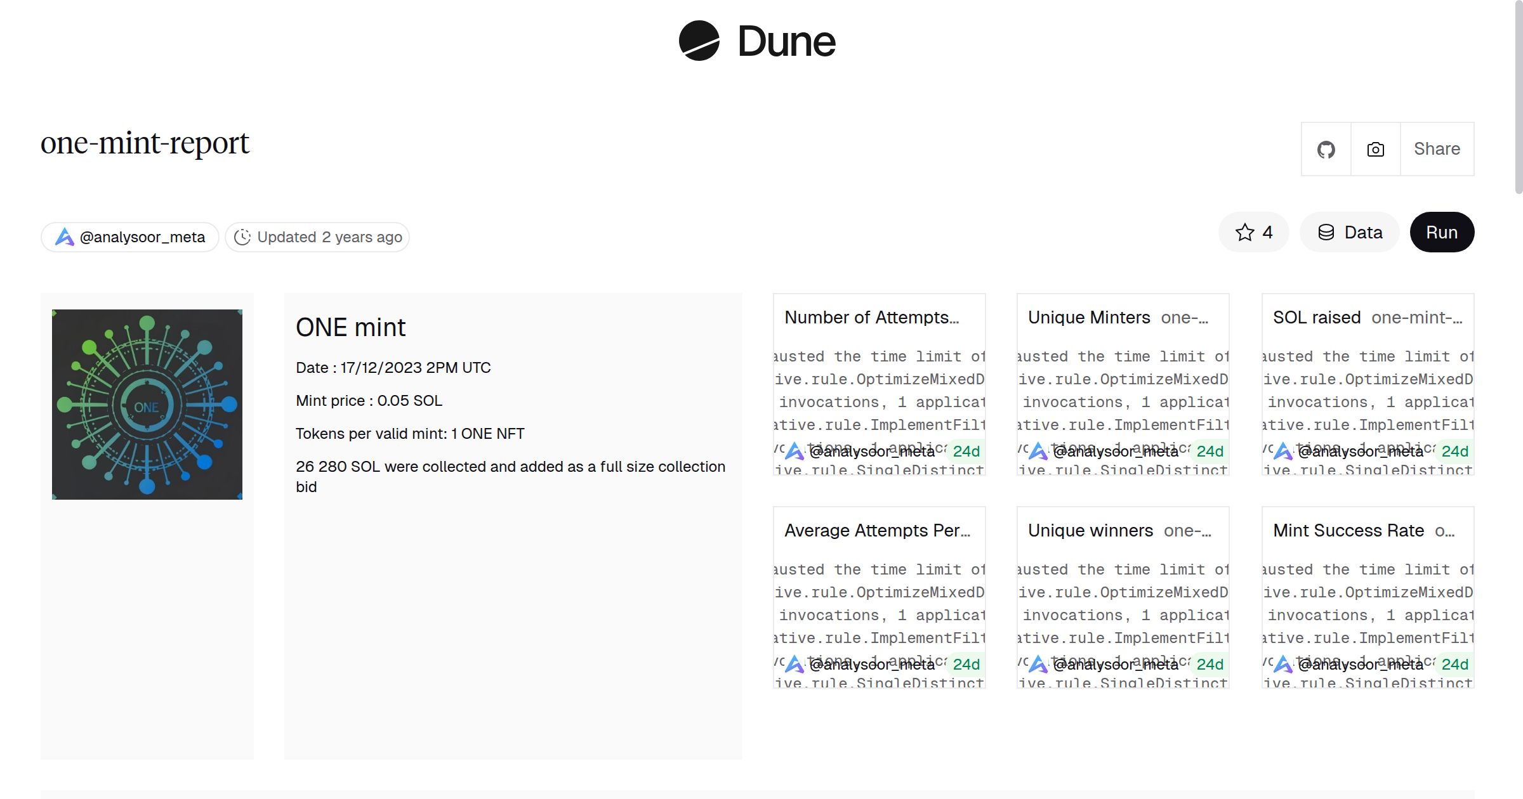Click the page vertical scrollbar
The width and height of the screenshot is (1523, 799).
pyautogui.click(x=1518, y=95)
